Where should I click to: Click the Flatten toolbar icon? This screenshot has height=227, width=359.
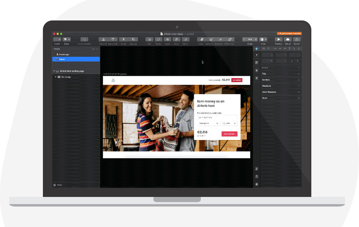point(185,39)
